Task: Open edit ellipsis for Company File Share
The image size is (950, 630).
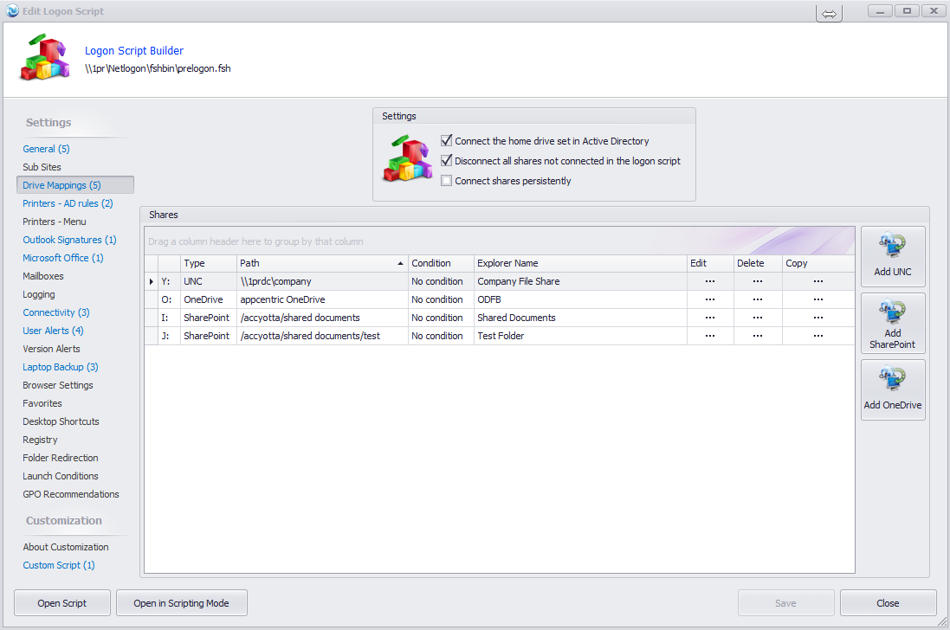Action: pos(710,281)
